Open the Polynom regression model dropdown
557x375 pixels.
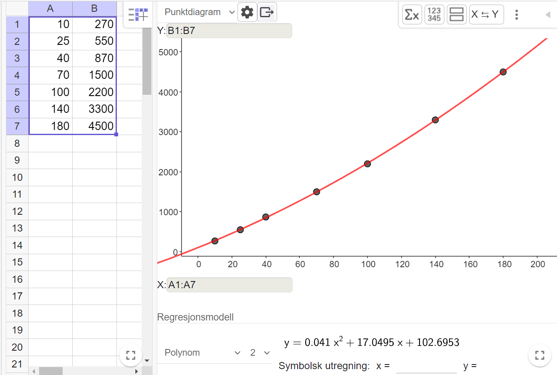(x=202, y=353)
